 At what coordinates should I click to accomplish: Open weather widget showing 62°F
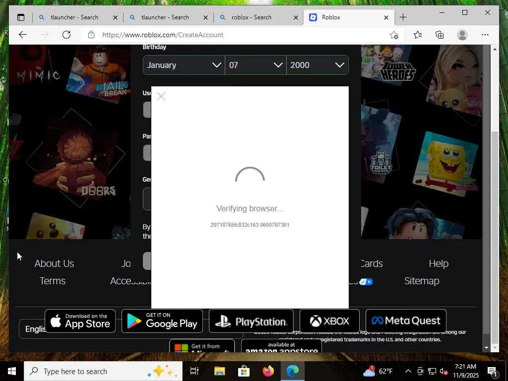click(378, 371)
